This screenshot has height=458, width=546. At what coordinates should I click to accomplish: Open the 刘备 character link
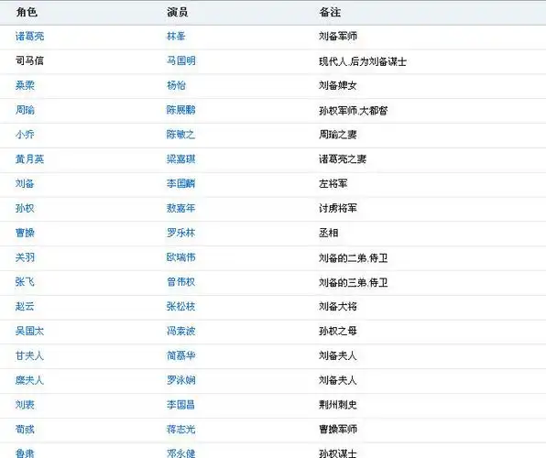(25, 183)
